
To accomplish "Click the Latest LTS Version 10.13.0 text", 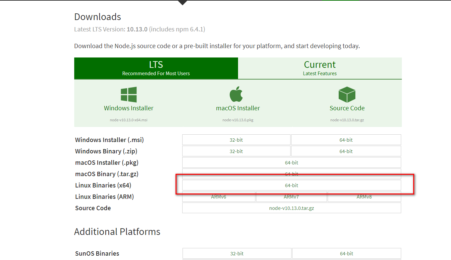I will tap(140, 29).
